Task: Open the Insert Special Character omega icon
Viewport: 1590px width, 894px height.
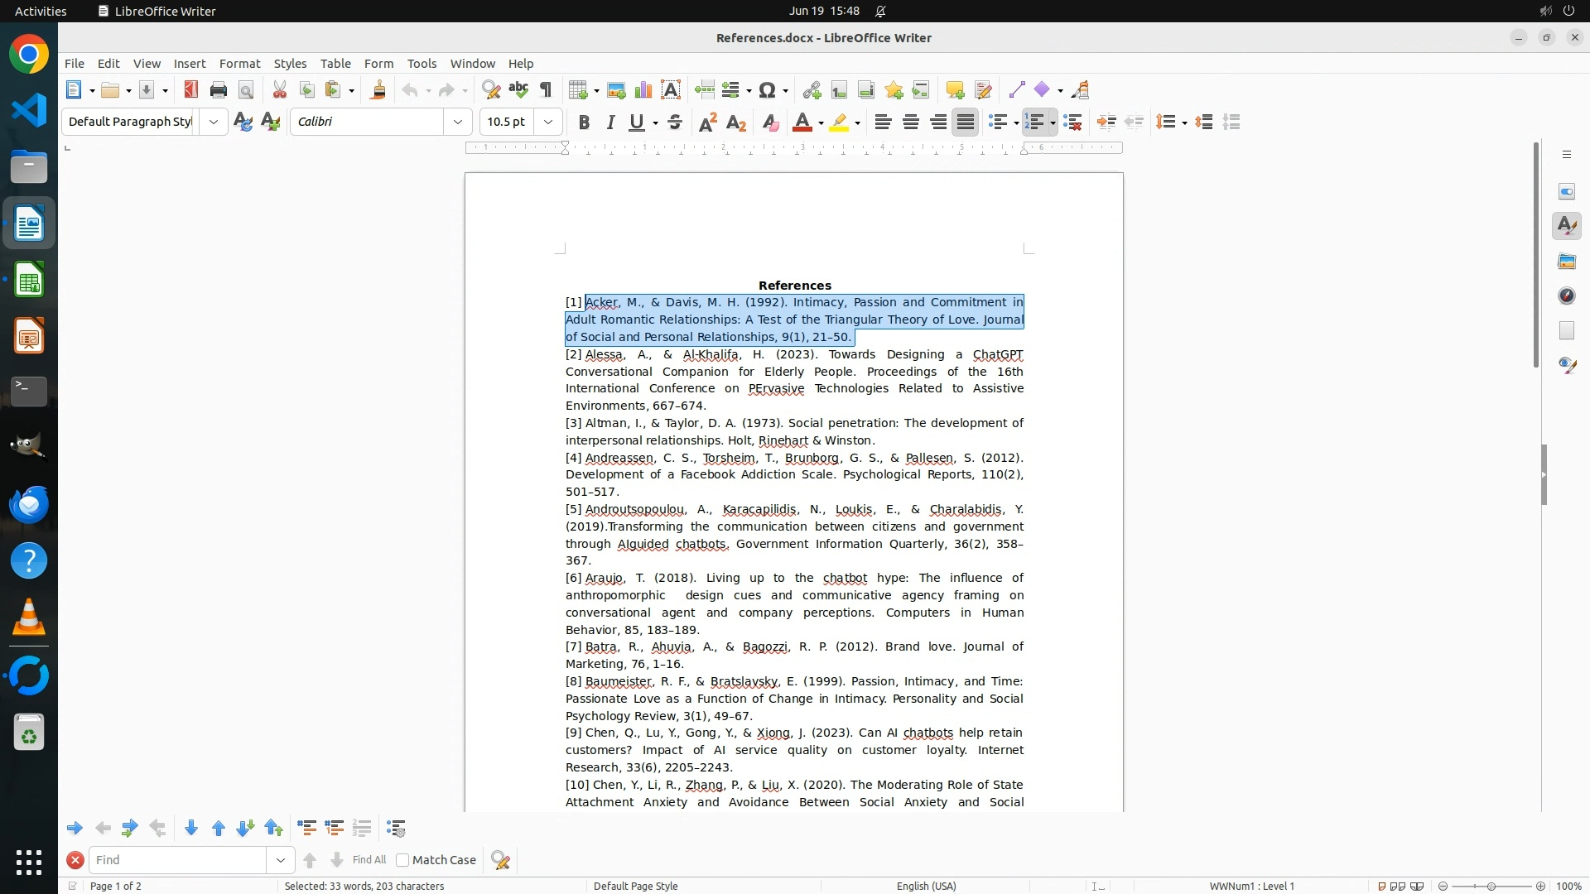Action: 768,90
